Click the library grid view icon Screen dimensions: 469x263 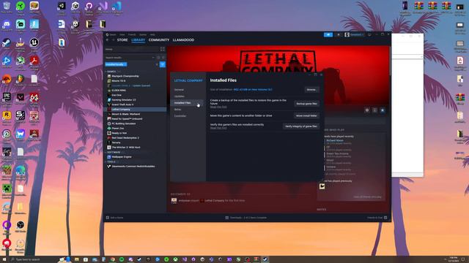click(163, 49)
